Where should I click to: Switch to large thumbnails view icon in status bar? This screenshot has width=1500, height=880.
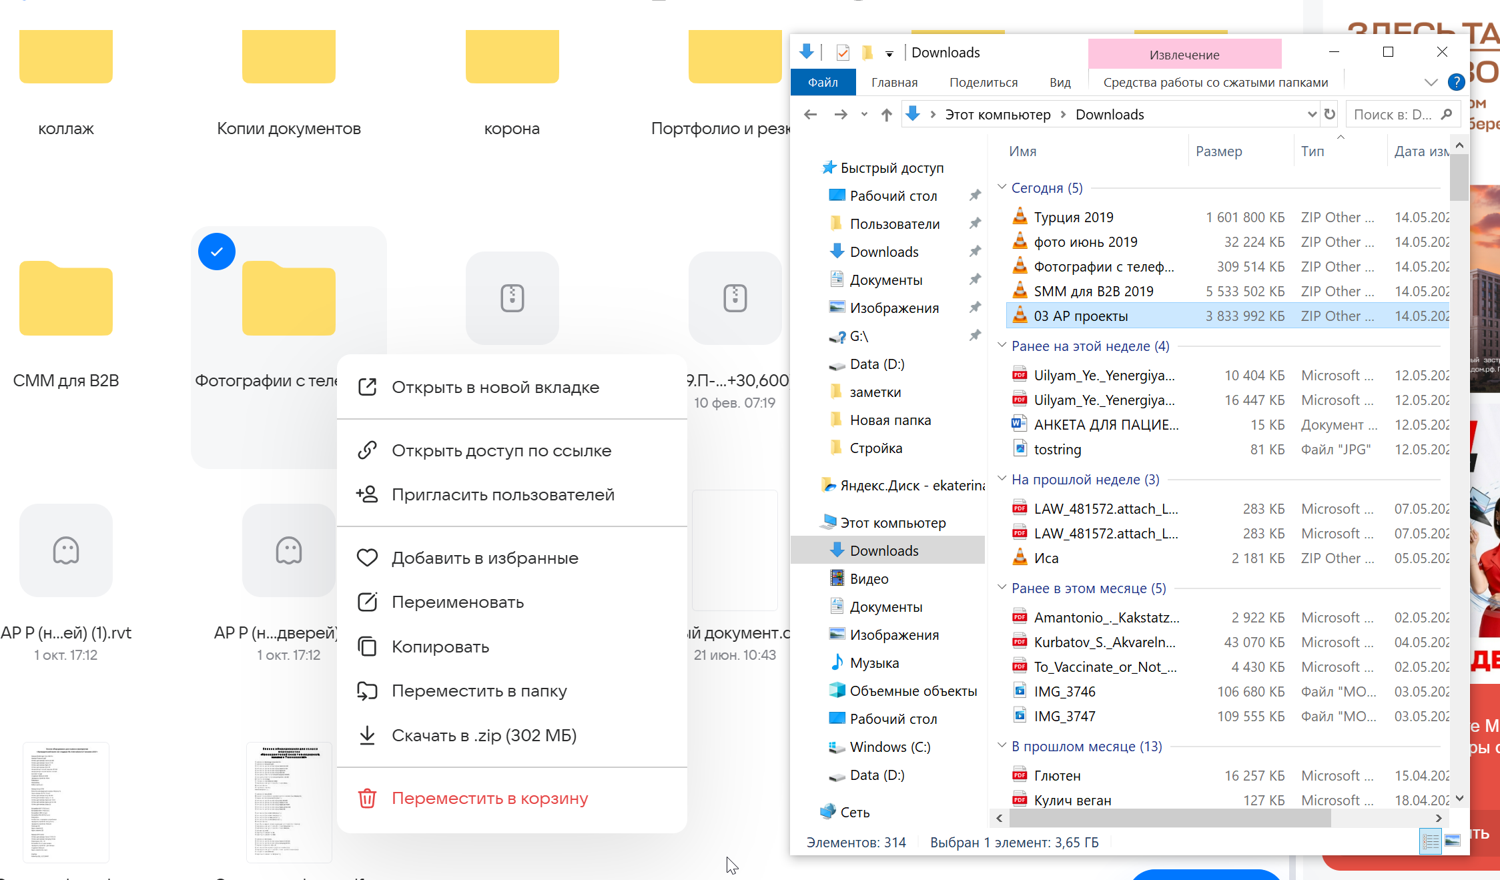1453,841
